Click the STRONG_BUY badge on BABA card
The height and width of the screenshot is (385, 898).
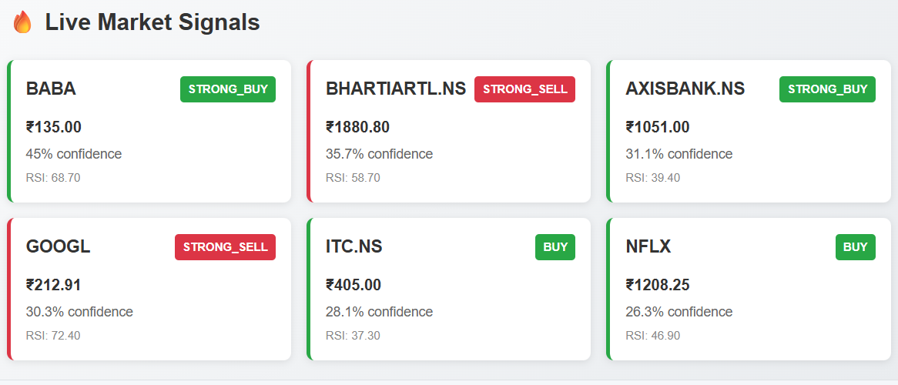[x=228, y=89]
